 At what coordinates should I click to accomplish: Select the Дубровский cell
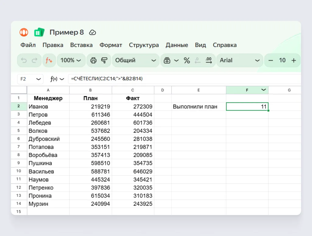pos(48,139)
